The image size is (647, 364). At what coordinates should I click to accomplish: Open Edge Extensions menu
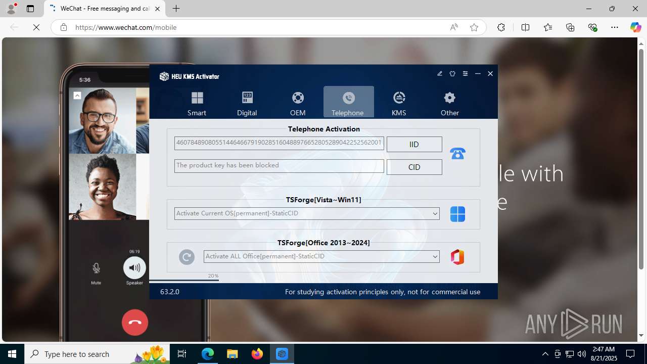501,27
